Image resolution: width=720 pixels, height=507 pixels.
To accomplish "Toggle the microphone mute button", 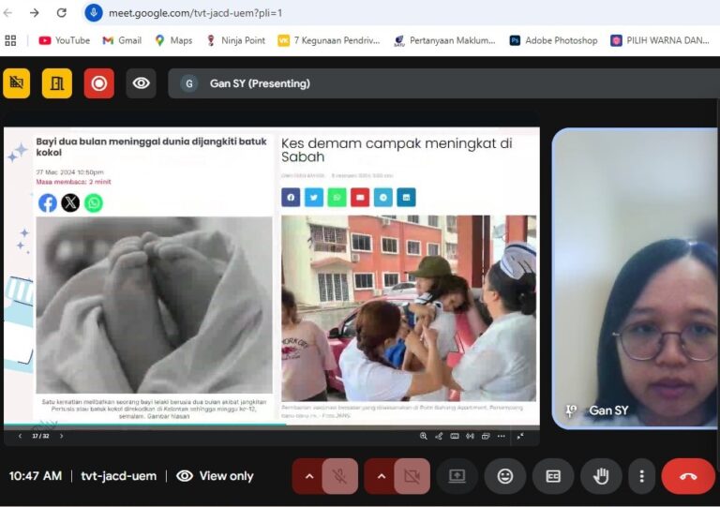I will (339, 476).
